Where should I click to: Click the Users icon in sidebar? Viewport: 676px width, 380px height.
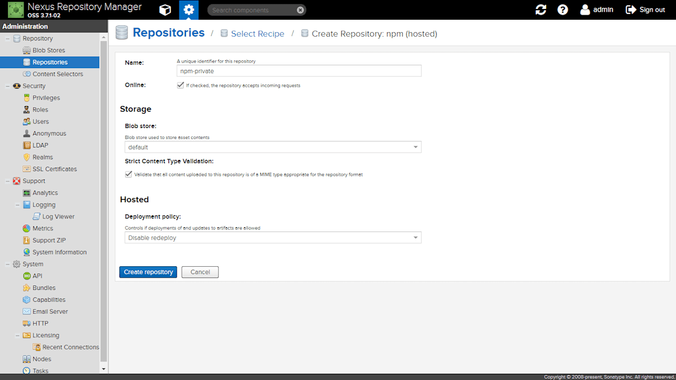coord(26,122)
